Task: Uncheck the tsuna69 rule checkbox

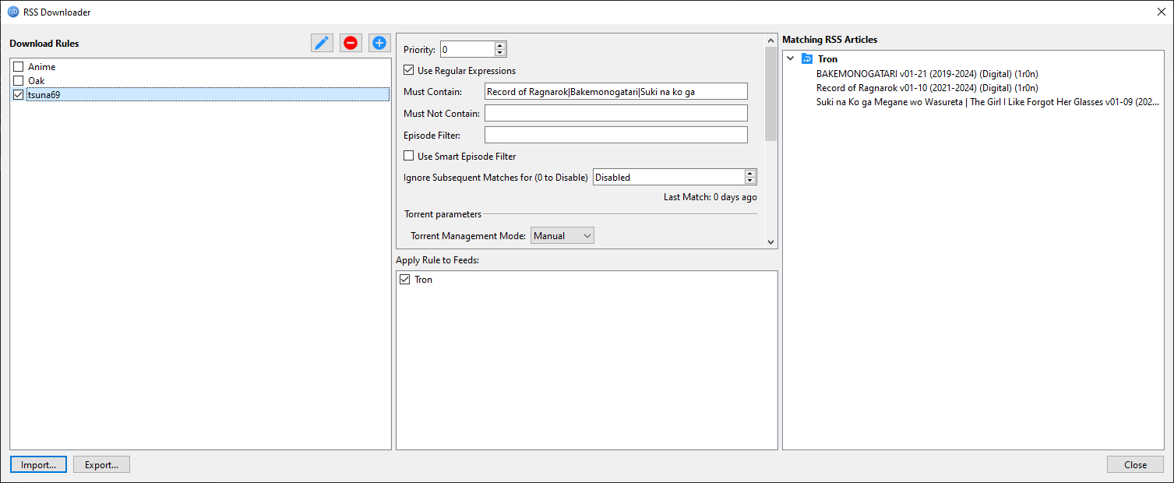Action: coord(19,95)
